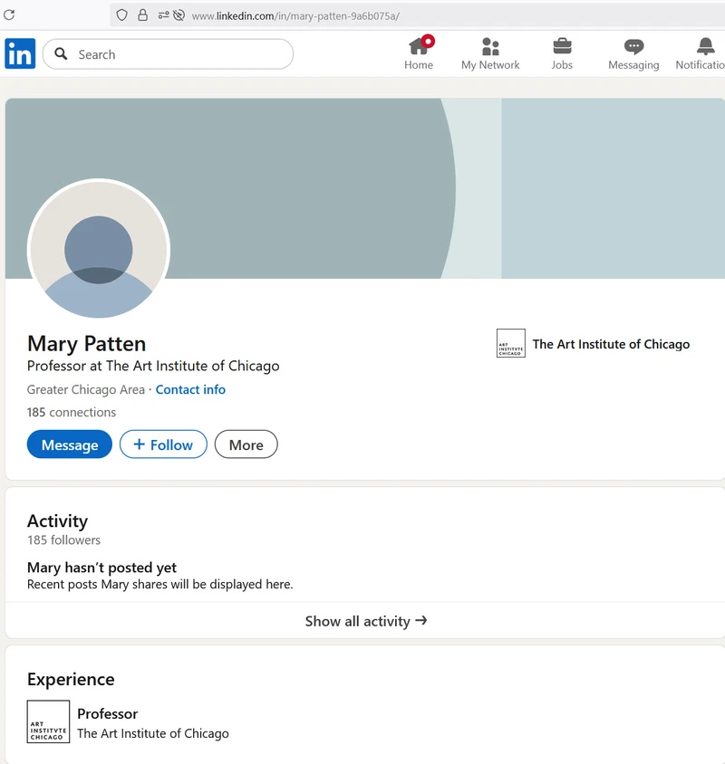The image size is (725, 764).
Task: Reload the page with browser refresh icon
Action: click(x=9, y=15)
